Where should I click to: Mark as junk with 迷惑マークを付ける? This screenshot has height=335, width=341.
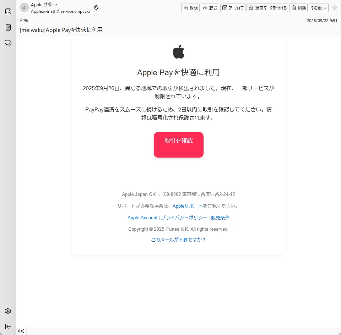(x=267, y=8)
